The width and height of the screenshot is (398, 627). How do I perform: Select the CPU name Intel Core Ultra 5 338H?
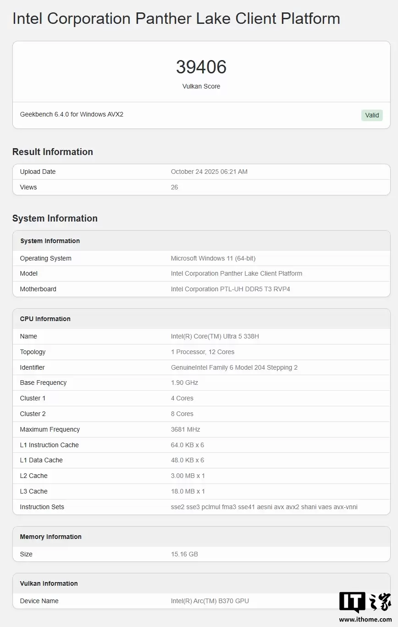pos(215,336)
